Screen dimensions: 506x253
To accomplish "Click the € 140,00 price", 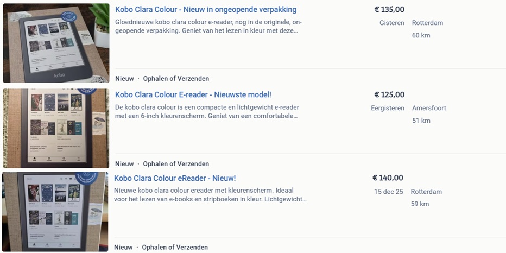I will [x=388, y=178].
